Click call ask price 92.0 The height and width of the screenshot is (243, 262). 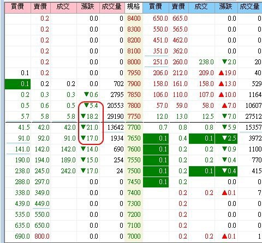coord(44,138)
